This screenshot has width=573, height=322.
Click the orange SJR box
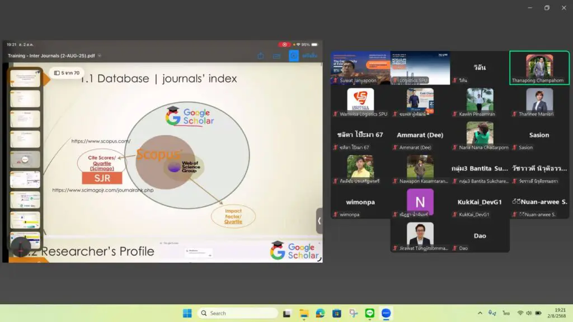(x=102, y=178)
